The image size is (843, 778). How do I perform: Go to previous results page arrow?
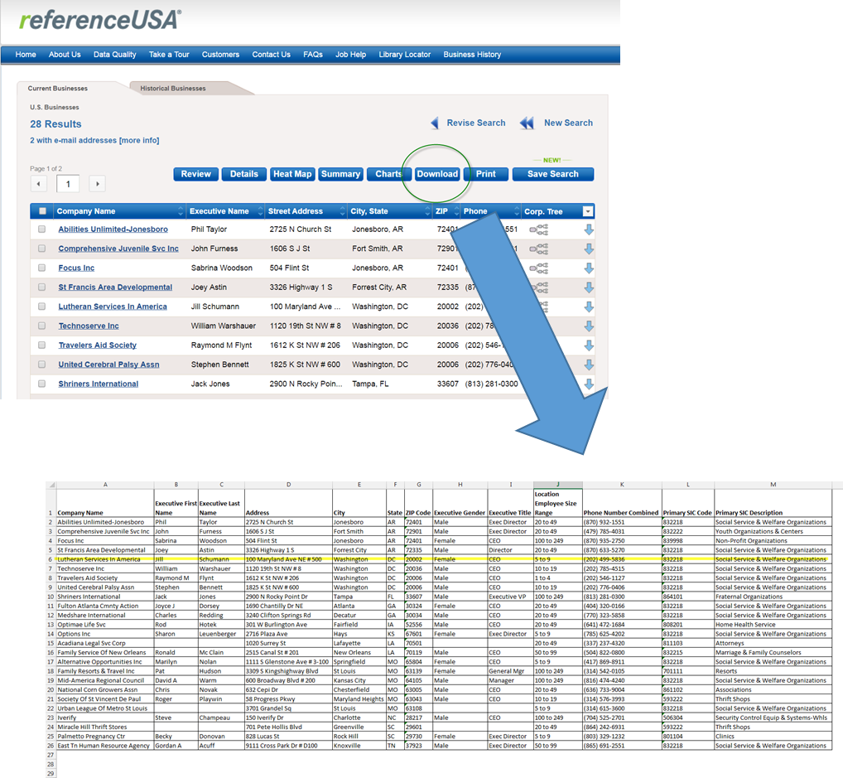pos(39,184)
